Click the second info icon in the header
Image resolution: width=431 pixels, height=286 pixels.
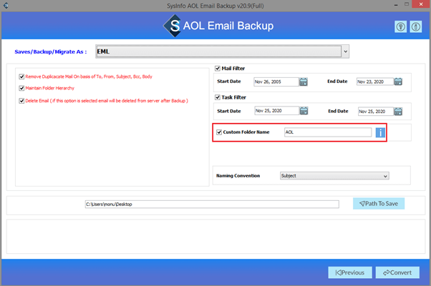(415, 27)
